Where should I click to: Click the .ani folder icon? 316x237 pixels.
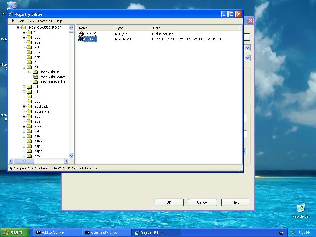[x=29, y=97]
